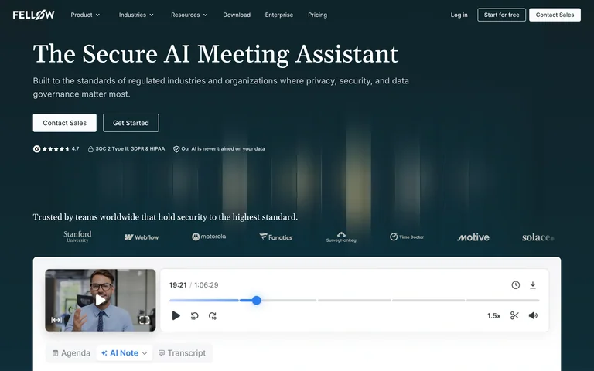Click the Stanford University logo
The height and width of the screenshot is (371, 594).
(x=77, y=237)
